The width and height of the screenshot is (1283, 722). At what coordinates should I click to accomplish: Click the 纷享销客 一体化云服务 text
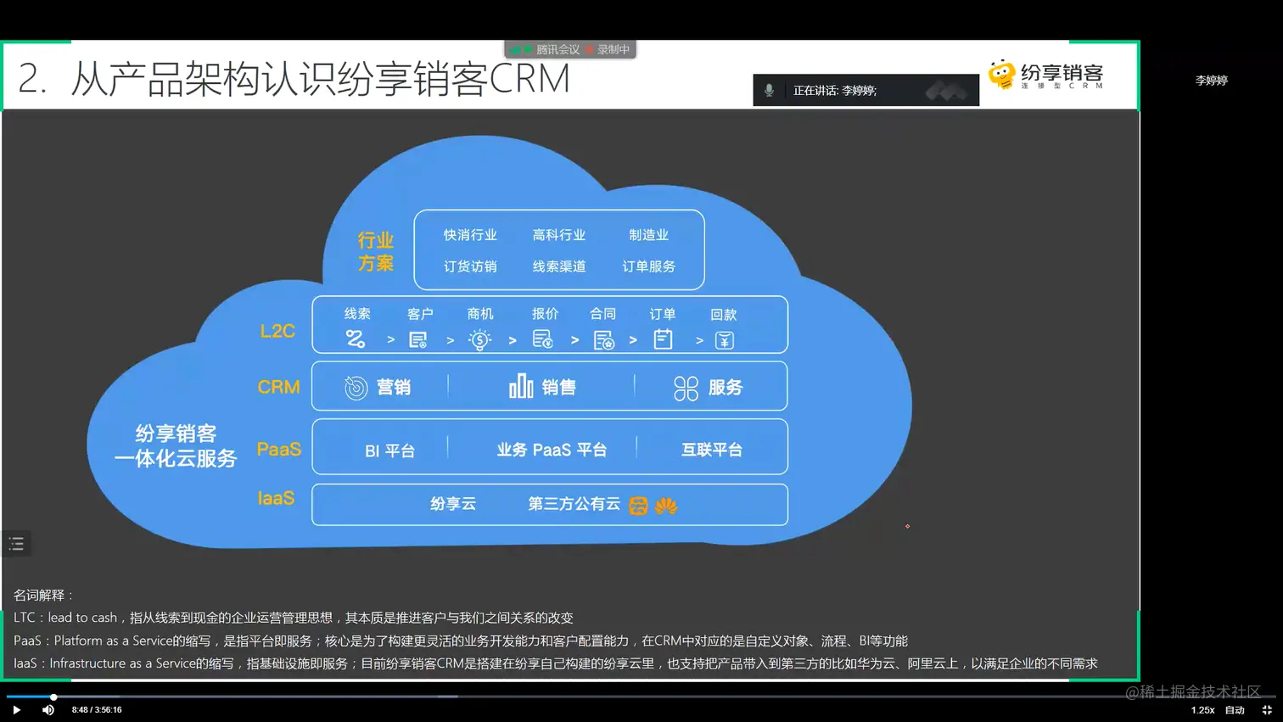point(176,446)
